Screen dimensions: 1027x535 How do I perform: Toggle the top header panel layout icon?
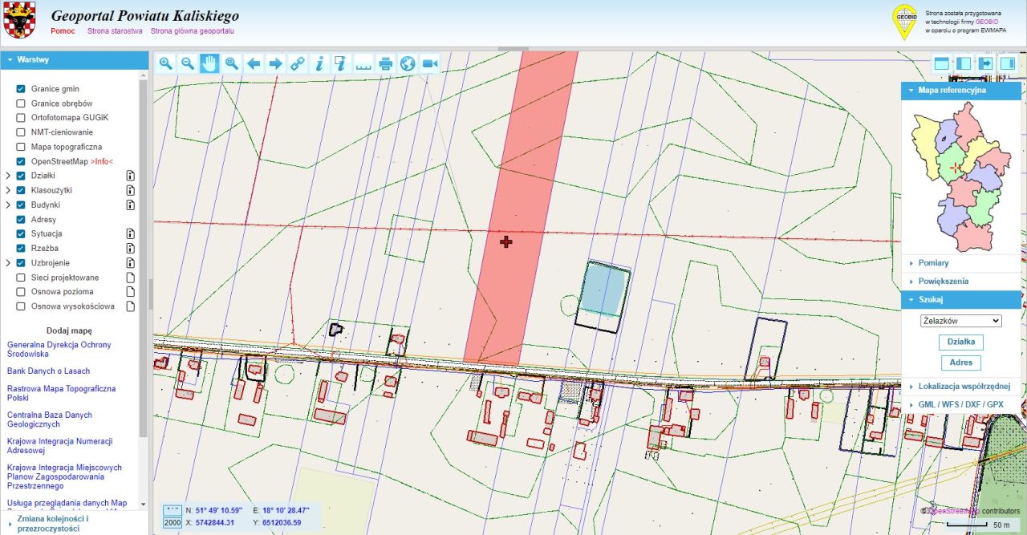click(x=942, y=64)
